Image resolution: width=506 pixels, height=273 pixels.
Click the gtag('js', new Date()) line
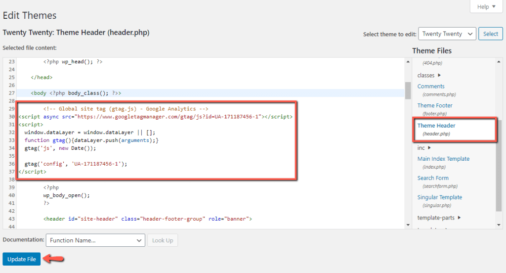click(60, 148)
